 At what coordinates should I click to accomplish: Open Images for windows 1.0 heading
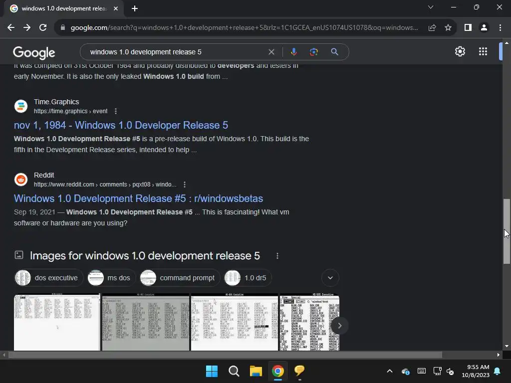145,256
